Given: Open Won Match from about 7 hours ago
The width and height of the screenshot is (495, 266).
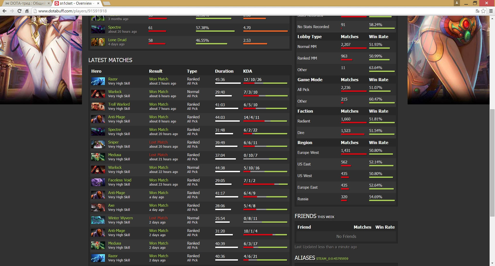Looking at the screenshot, I should (x=159, y=104).
